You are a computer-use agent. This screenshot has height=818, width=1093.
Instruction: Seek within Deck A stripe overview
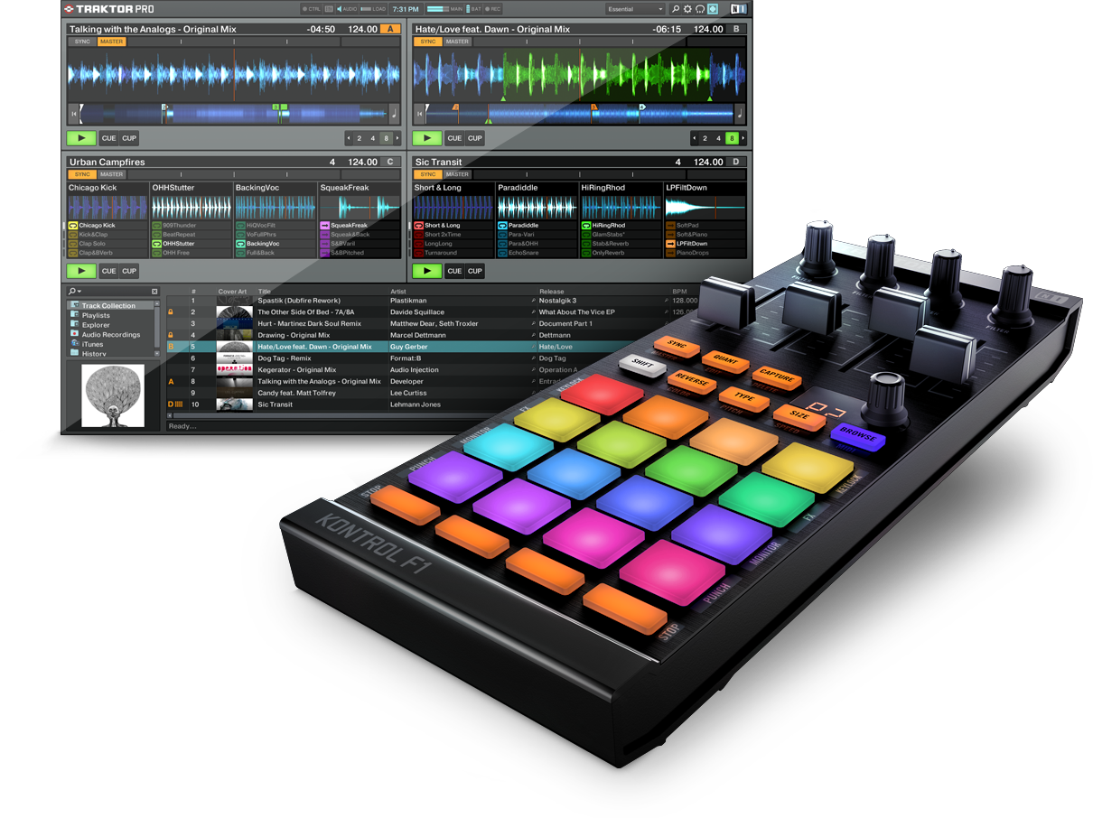[x=233, y=114]
